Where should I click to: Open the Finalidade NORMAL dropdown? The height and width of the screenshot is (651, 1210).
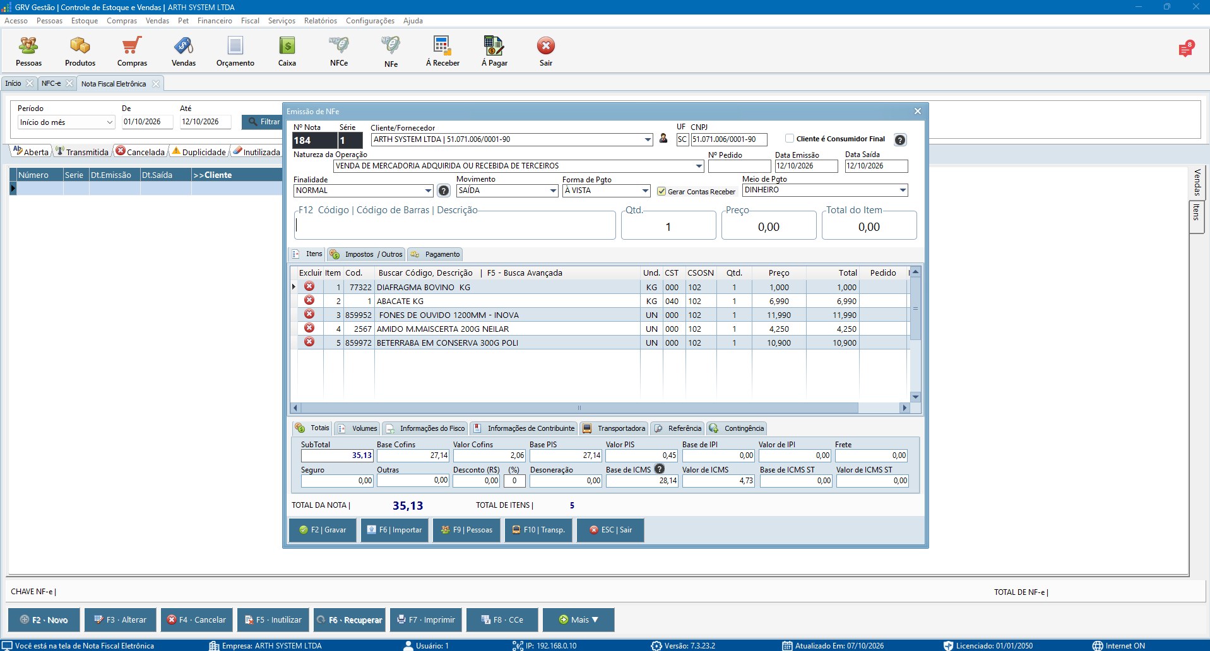[x=428, y=191]
